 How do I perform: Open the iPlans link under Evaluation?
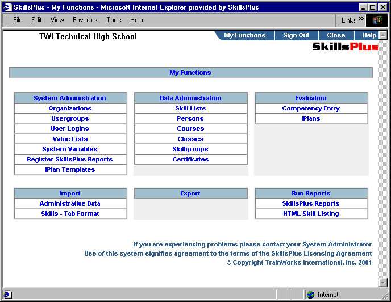pyautogui.click(x=311, y=118)
